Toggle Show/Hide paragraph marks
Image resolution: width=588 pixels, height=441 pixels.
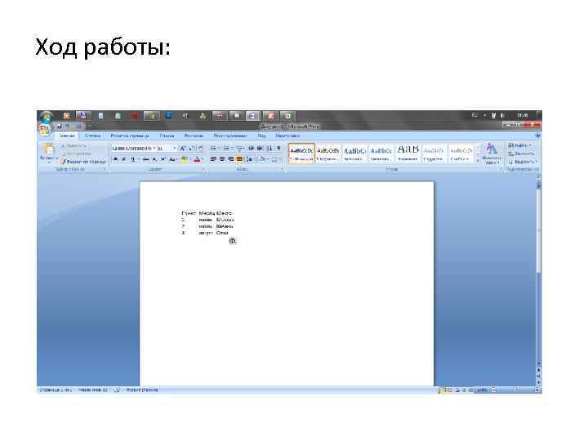pyautogui.click(x=278, y=149)
